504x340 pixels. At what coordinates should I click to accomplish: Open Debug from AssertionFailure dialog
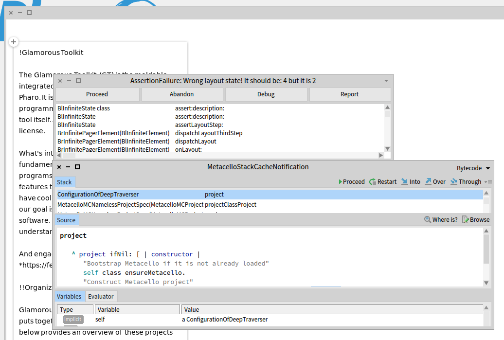tap(266, 94)
